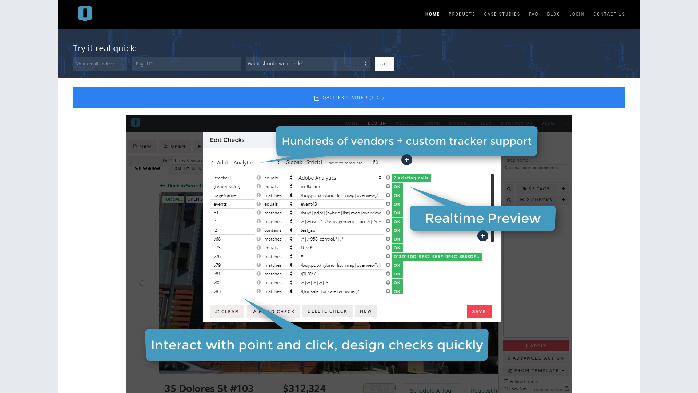Click the GO button
Image resolution: width=698 pixels, height=393 pixels.
384,64
